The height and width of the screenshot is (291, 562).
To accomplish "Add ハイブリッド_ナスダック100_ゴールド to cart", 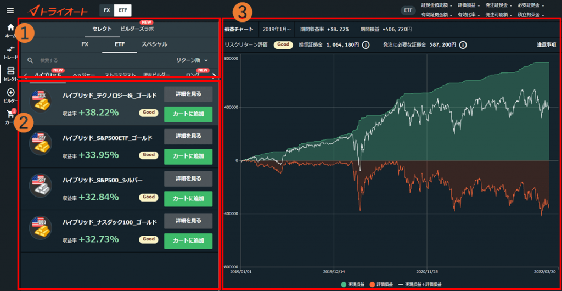I will [188, 241].
